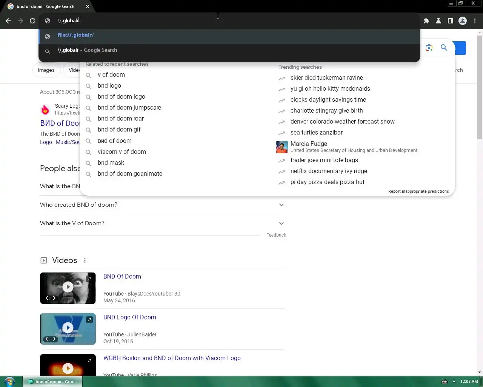The width and height of the screenshot is (483, 387).
Task: Open the profile avatar menu
Action: pos(463,21)
